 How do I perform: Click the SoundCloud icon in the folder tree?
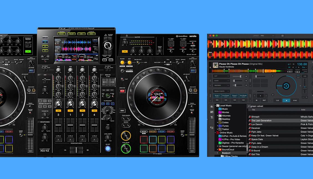[220, 149]
